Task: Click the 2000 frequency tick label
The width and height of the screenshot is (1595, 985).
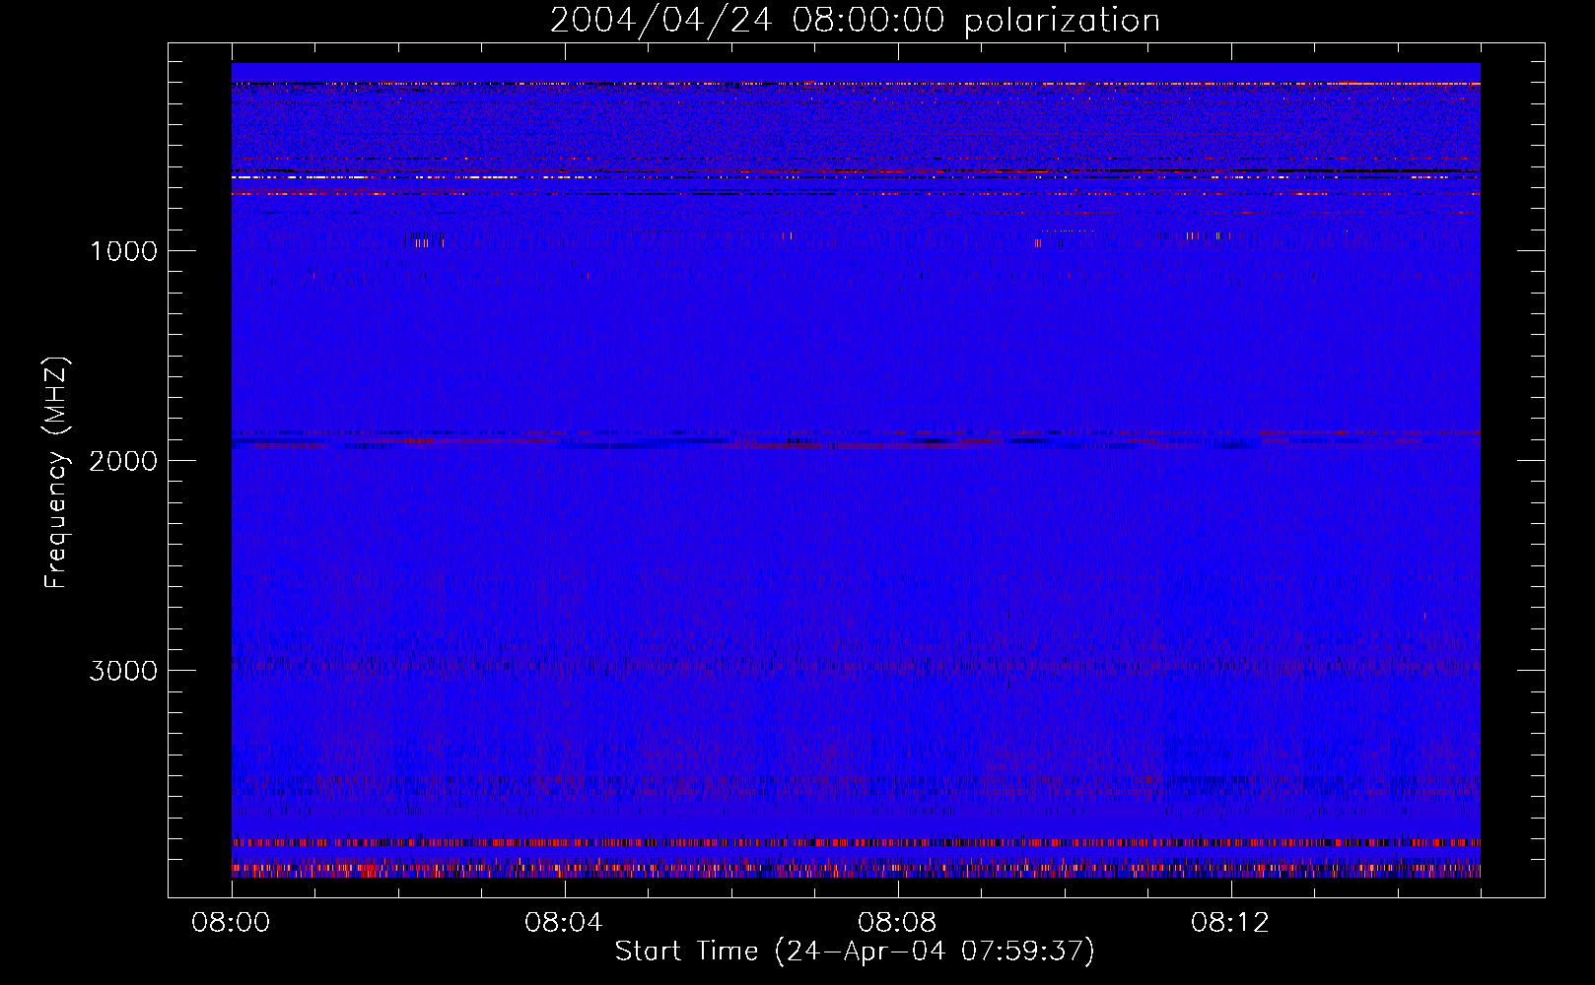Action: pos(123,461)
